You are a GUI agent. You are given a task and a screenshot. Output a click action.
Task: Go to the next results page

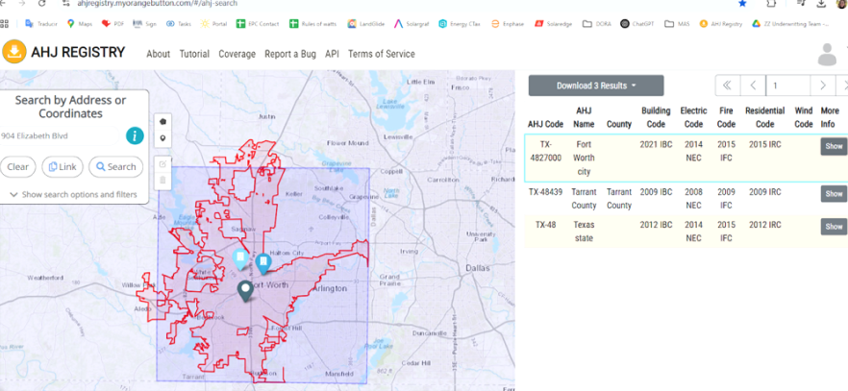click(x=823, y=86)
